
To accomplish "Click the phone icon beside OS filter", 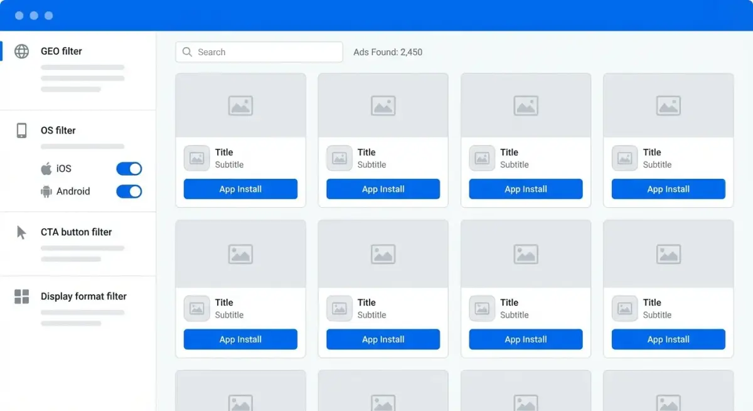I will [22, 131].
